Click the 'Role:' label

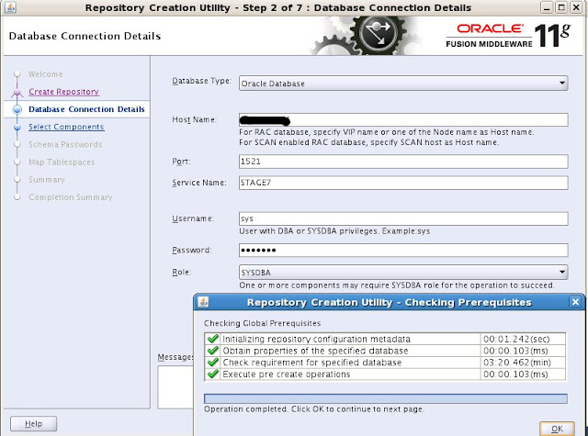click(x=182, y=272)
